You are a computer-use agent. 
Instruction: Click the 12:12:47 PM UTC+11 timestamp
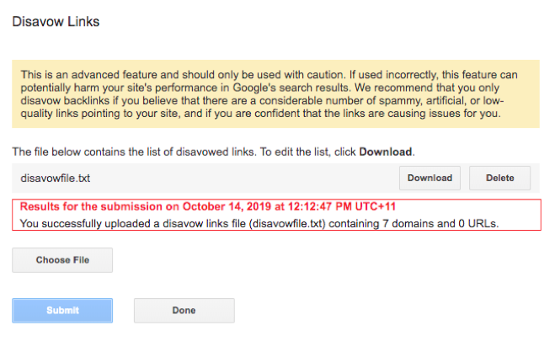pos(336,206)
